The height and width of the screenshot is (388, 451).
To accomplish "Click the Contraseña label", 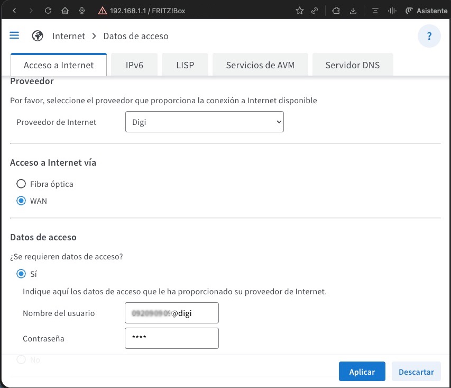I will coord(43,338).
